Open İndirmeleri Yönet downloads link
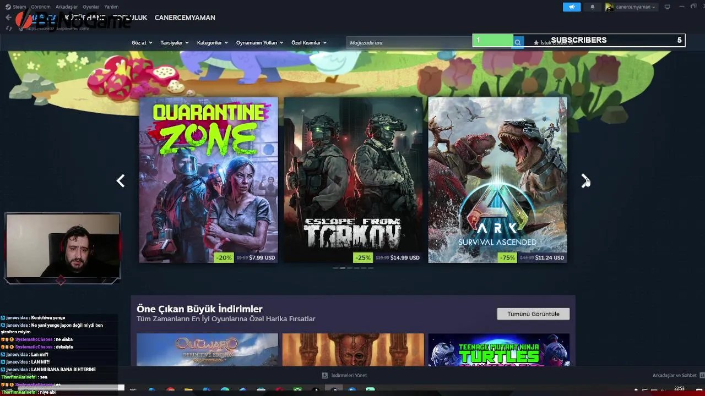Image resolution: width=705 pixels, height=396 pixels. 349,375
